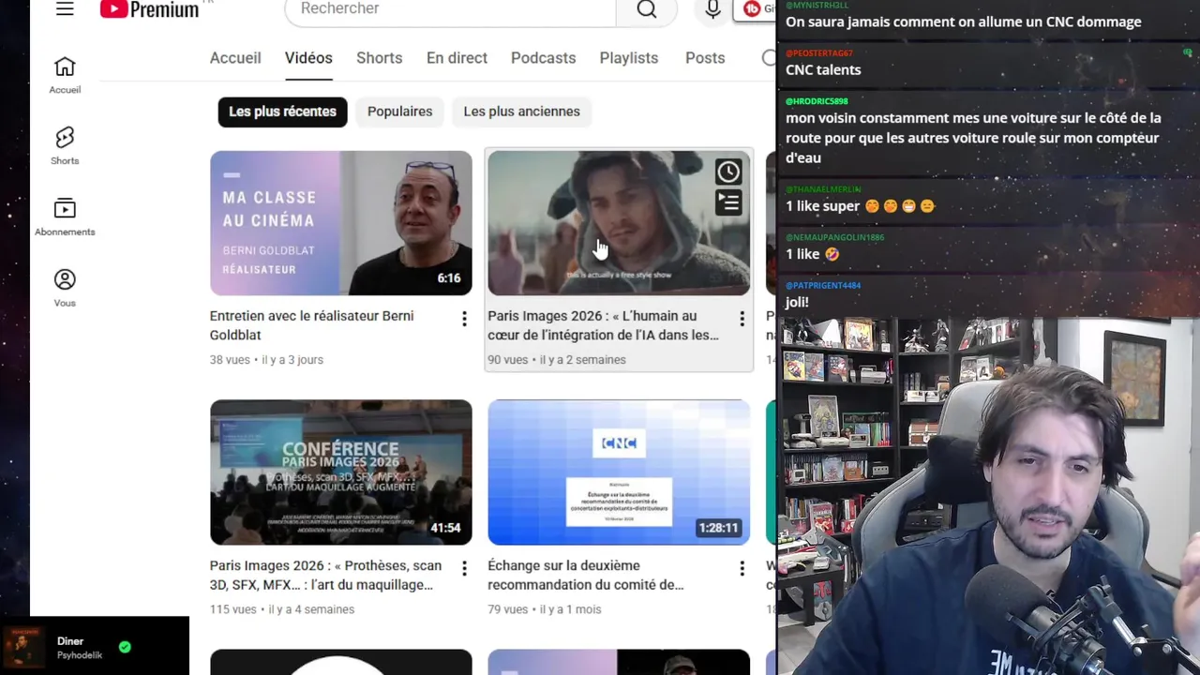This screenshot has width=1200, height=675.
Task: Open Accueil in the sidebar
Action: point(65,76)
